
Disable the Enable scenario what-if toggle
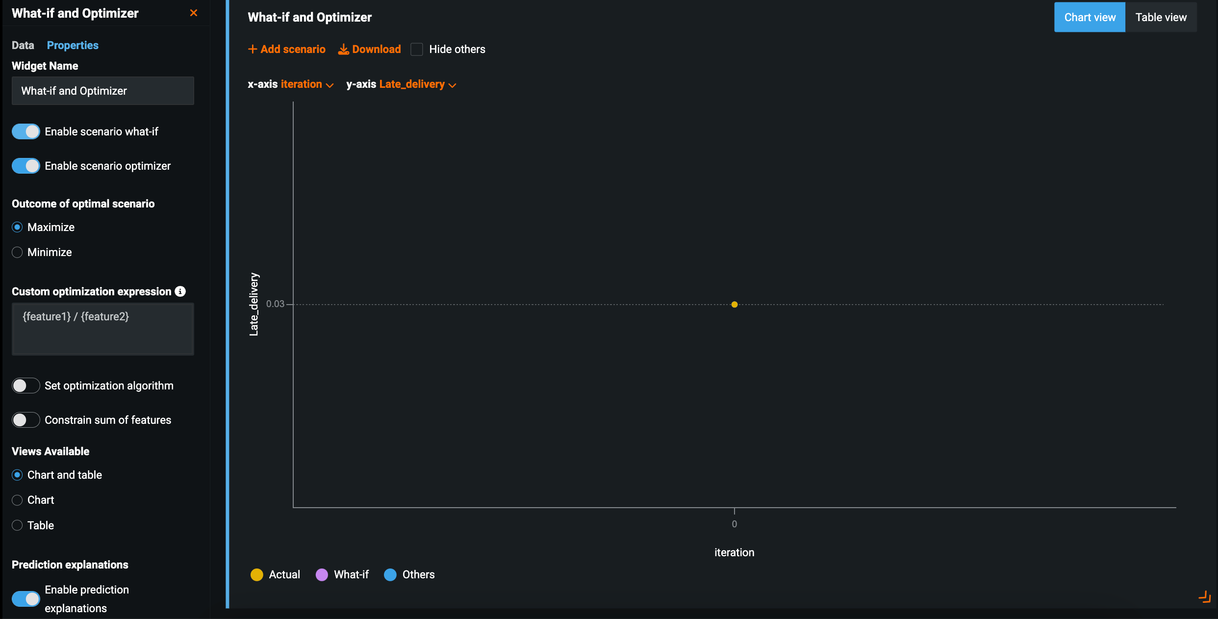tap(26, 131)
